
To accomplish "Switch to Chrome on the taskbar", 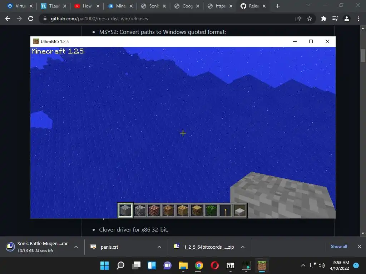I will coord(199,265).
